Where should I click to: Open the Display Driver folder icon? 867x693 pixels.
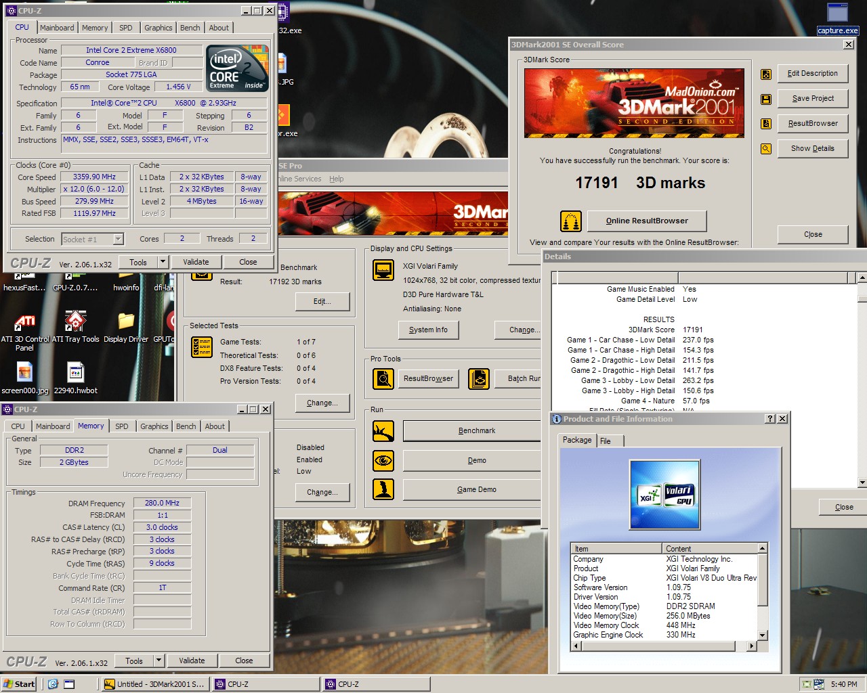click(126, 328)
